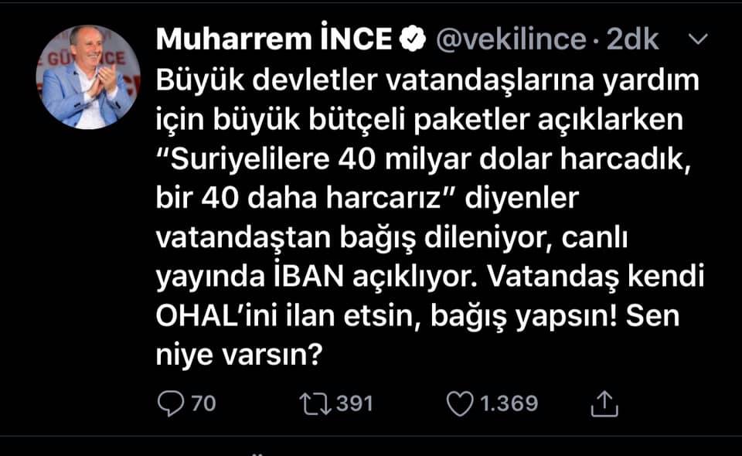The width and height of the screenshot is (742, 456).
Task: Open the Muharrem İNCE display name
Action: point(275,40)
